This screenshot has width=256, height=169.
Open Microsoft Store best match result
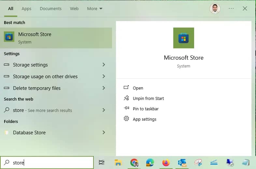56,38
